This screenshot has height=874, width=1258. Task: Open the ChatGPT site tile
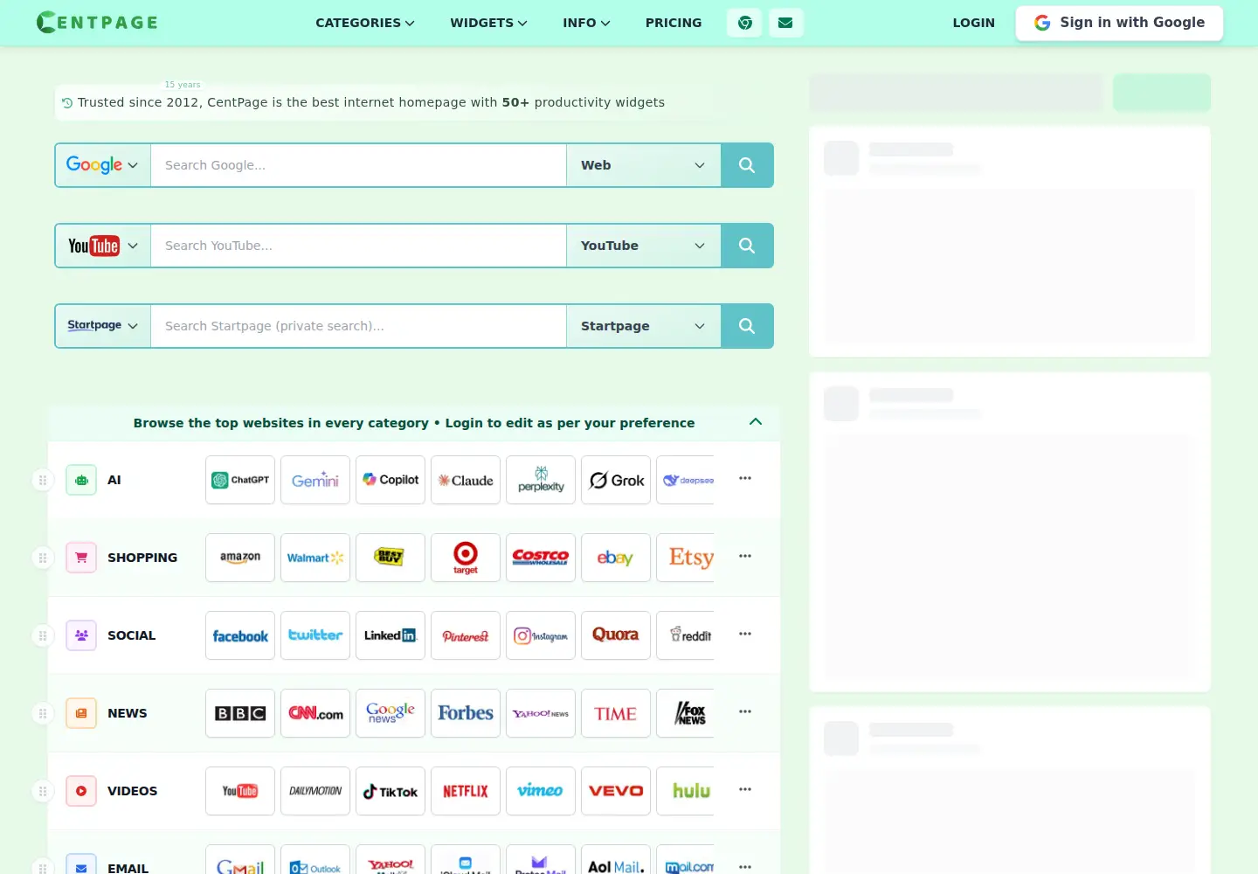[240, 480]
